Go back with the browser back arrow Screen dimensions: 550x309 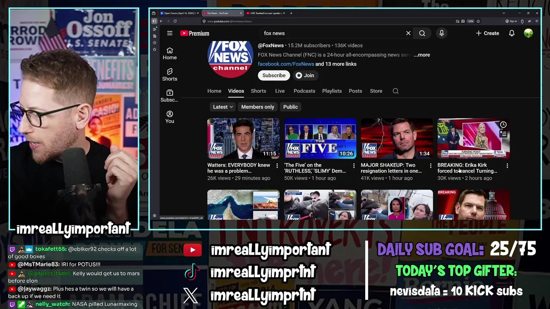pos(161,21)
